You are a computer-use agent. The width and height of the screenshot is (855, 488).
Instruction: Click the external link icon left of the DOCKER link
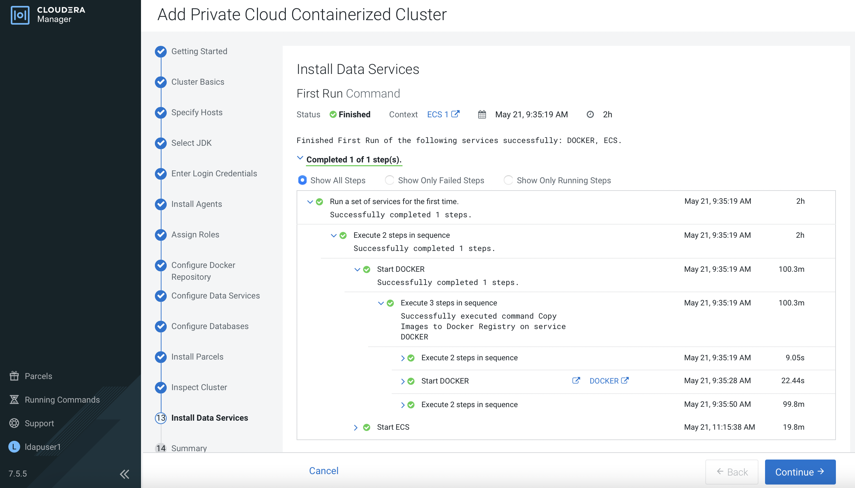[576, 381]
